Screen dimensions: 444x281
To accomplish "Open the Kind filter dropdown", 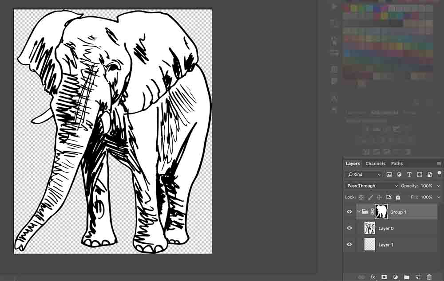I will click(x=364, y=175).
